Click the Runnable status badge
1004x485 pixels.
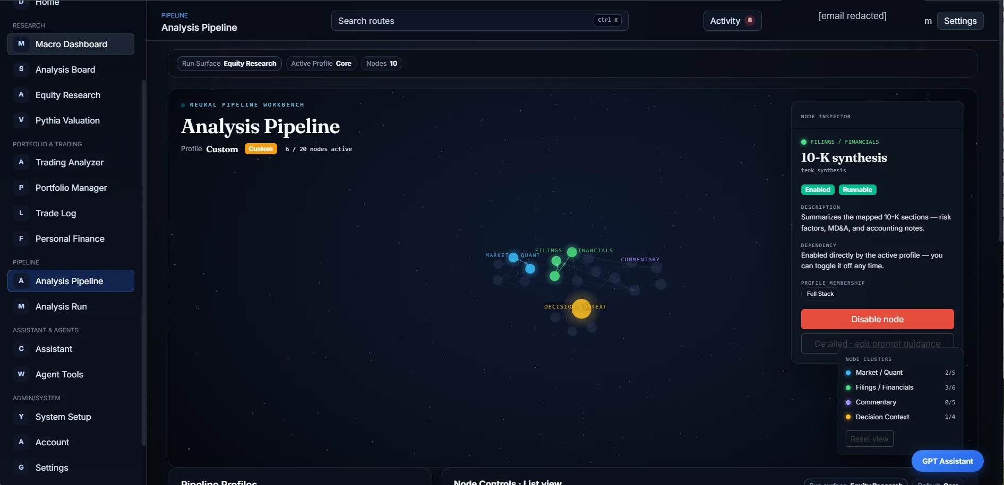(857, 190)
